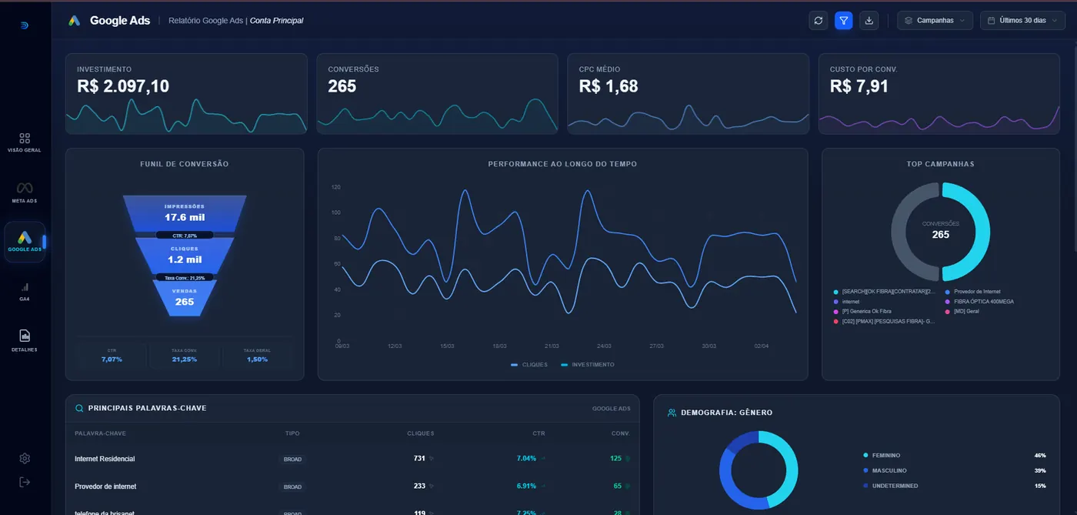Click the Conta Principal header text

coord(276,21)
